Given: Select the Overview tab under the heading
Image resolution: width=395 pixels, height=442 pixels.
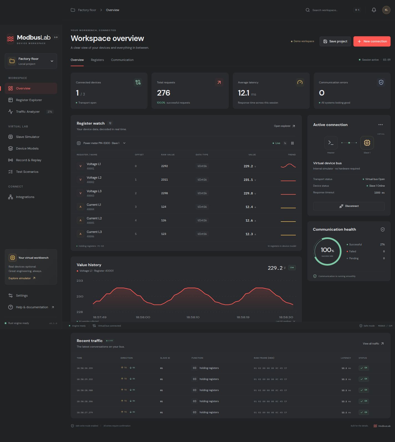Looking at the screenshot, I should (77, 60).
